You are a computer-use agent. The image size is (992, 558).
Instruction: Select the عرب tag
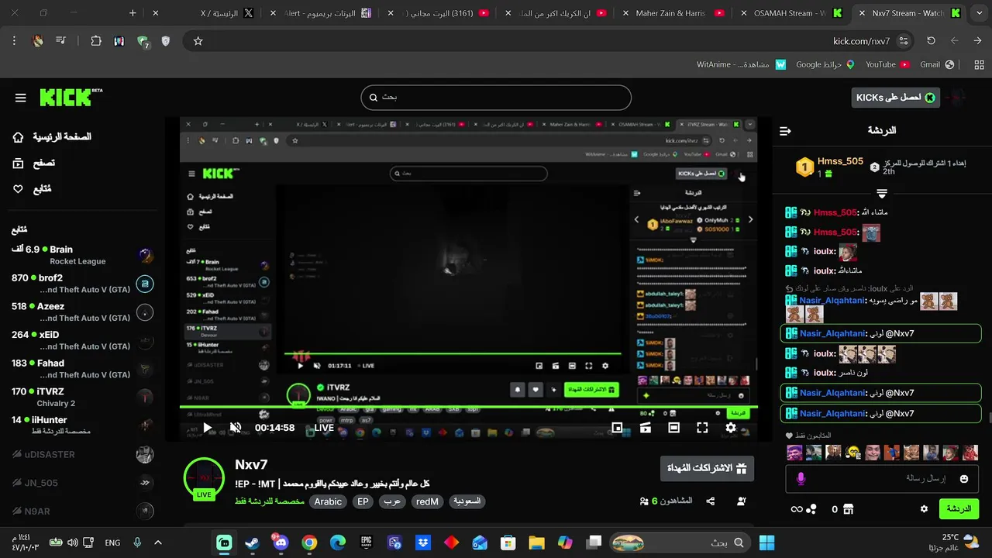pyautogui.click(x=392, y=501)
